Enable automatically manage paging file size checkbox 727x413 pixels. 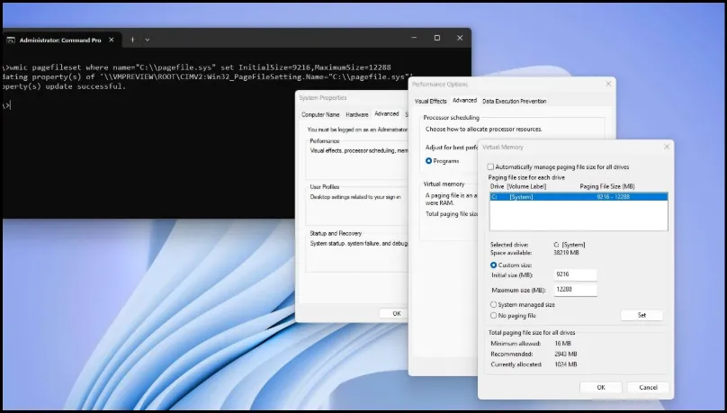490,166
